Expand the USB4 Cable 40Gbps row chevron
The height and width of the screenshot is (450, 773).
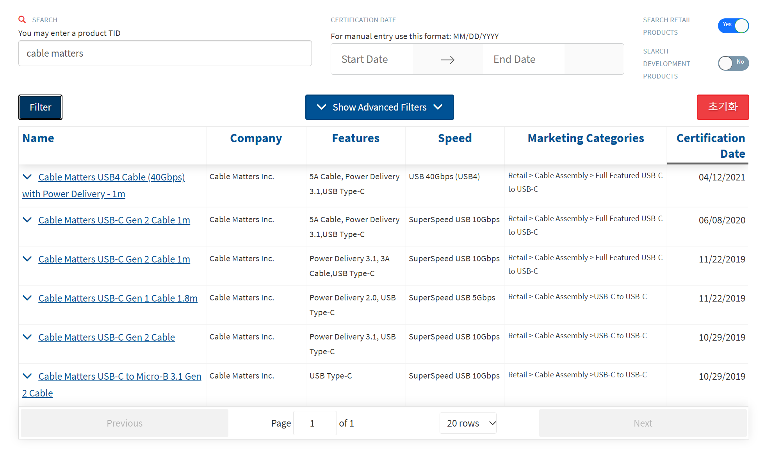coord(27,177)
